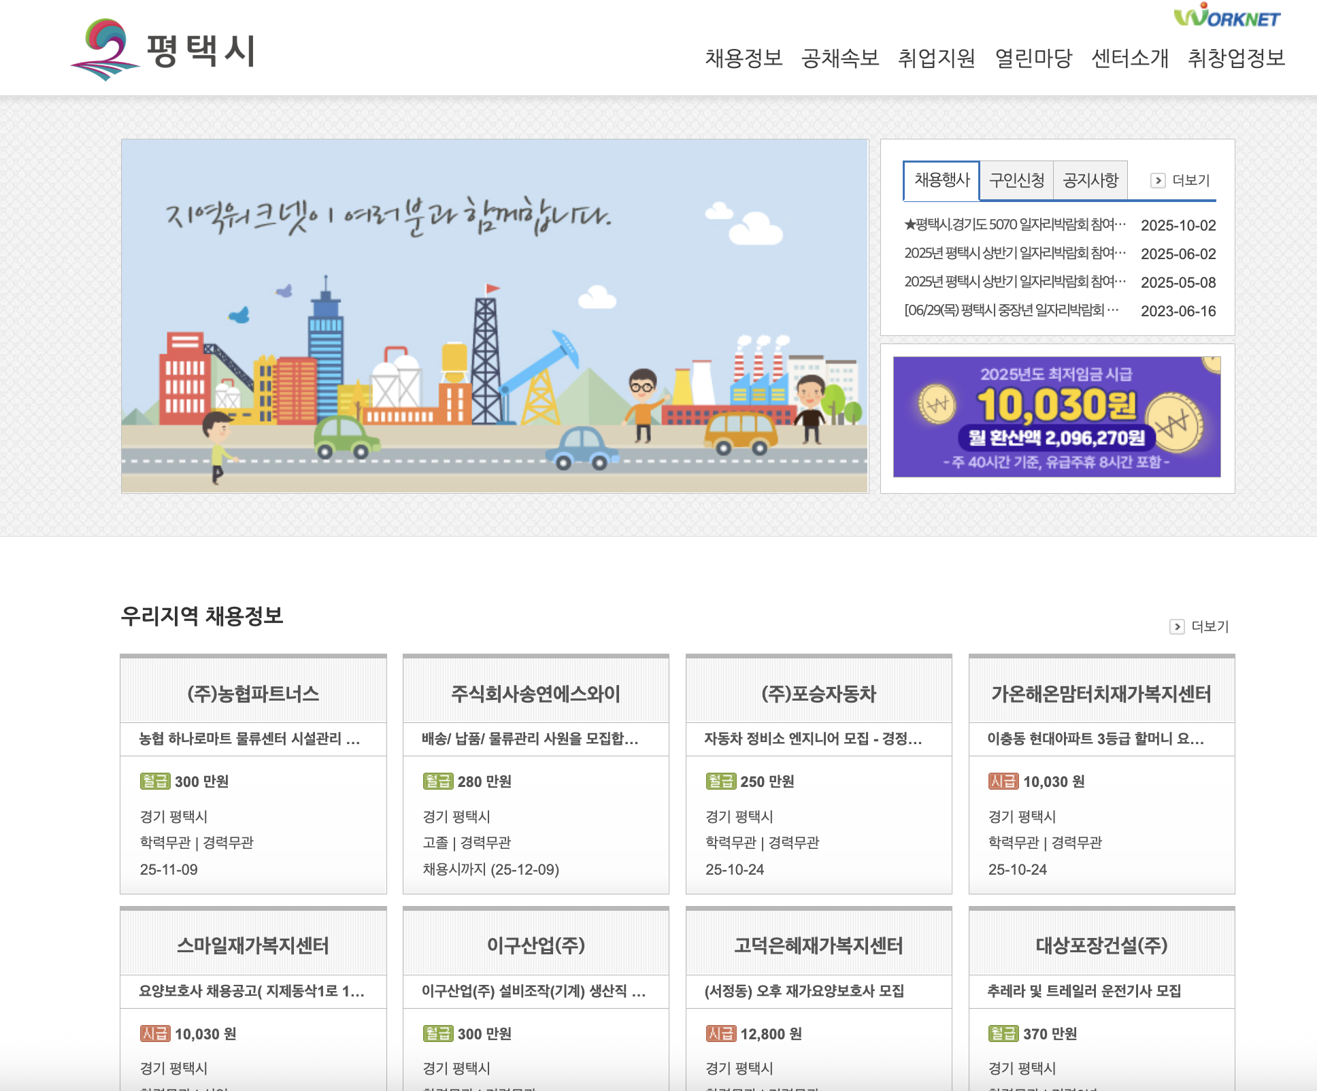This screenshot has width=1317, height=1091.
Task: Click 더보기 next to 채용행사 panel
Action: (x=1192, y=180)
